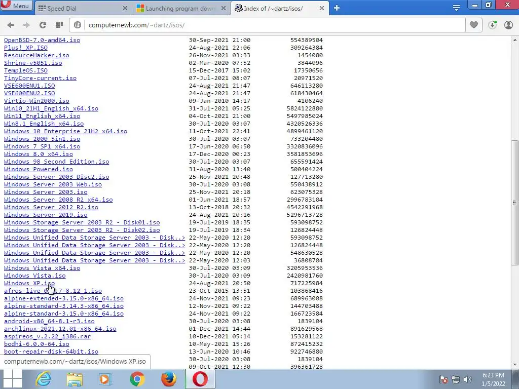Open File Explorer from taskbar
The image size is (519, 389).
tap(75, 379)
